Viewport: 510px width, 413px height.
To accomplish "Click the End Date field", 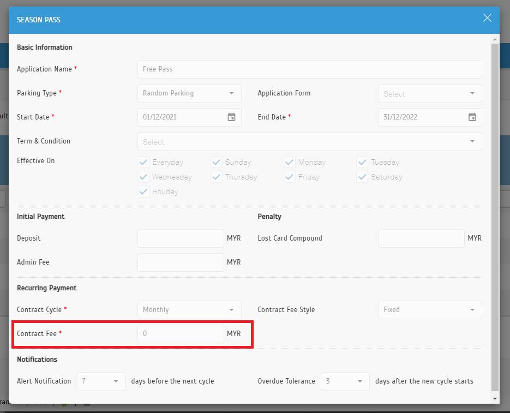I will pos(430,117).
